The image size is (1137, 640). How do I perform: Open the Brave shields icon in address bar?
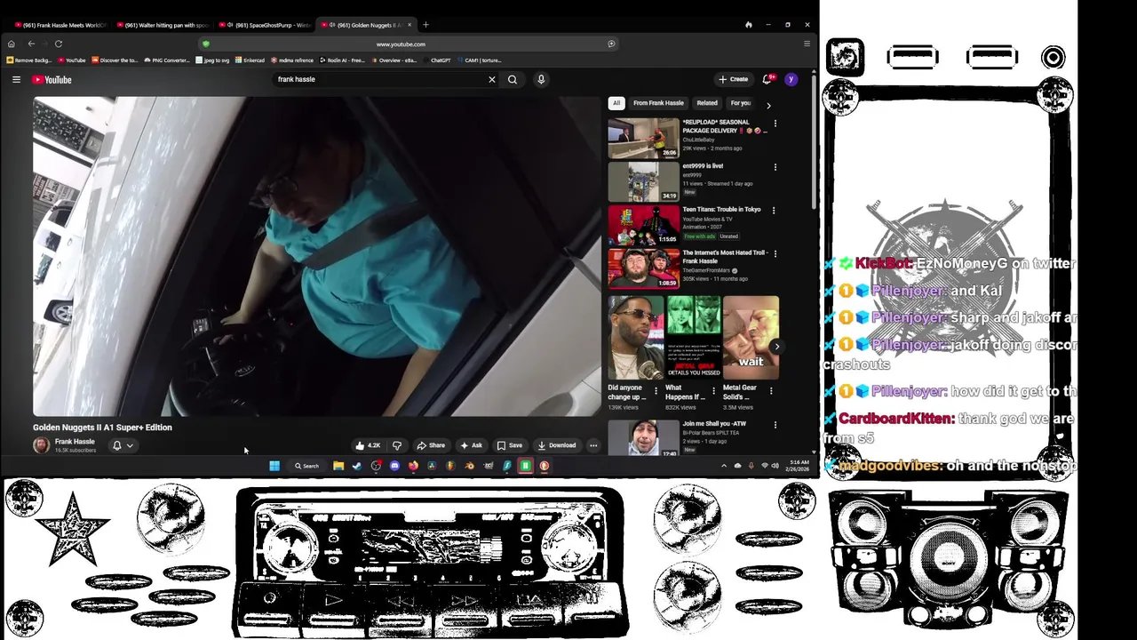tap(205, 44)
